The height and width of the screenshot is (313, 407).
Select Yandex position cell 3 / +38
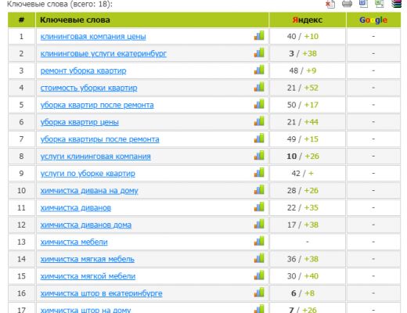[308, 53]
